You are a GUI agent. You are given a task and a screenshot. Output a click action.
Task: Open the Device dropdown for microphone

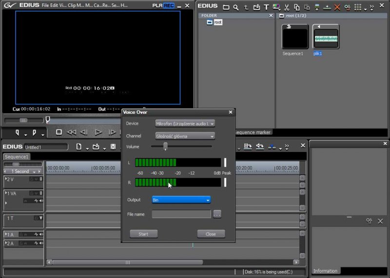pos(185,124)
